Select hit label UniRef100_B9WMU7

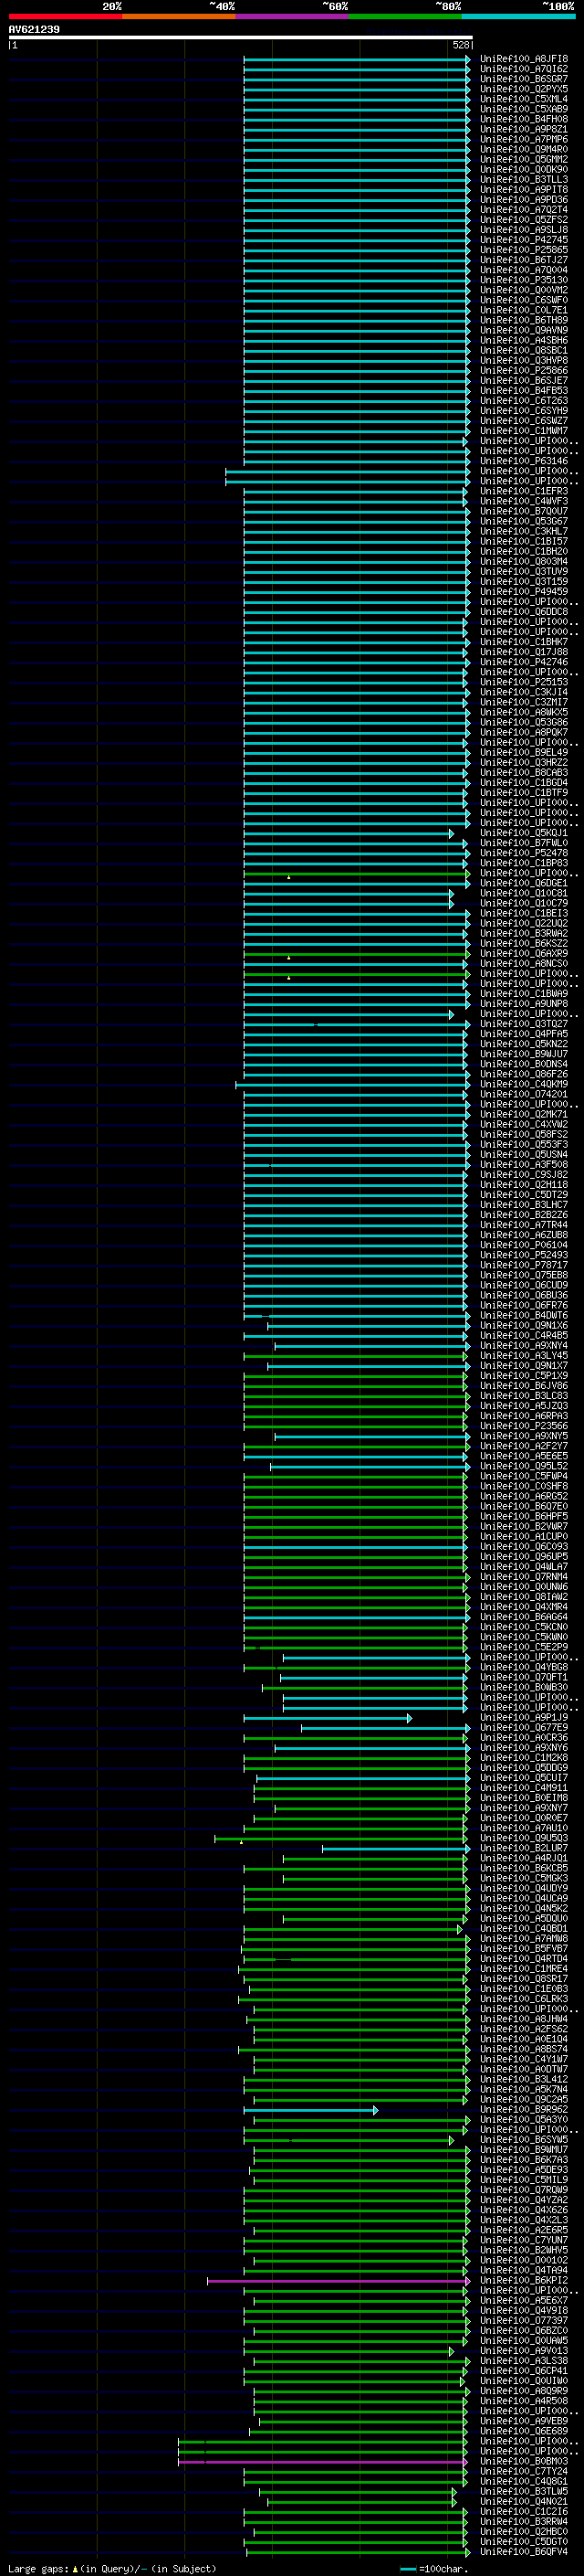coord(524,2150)
